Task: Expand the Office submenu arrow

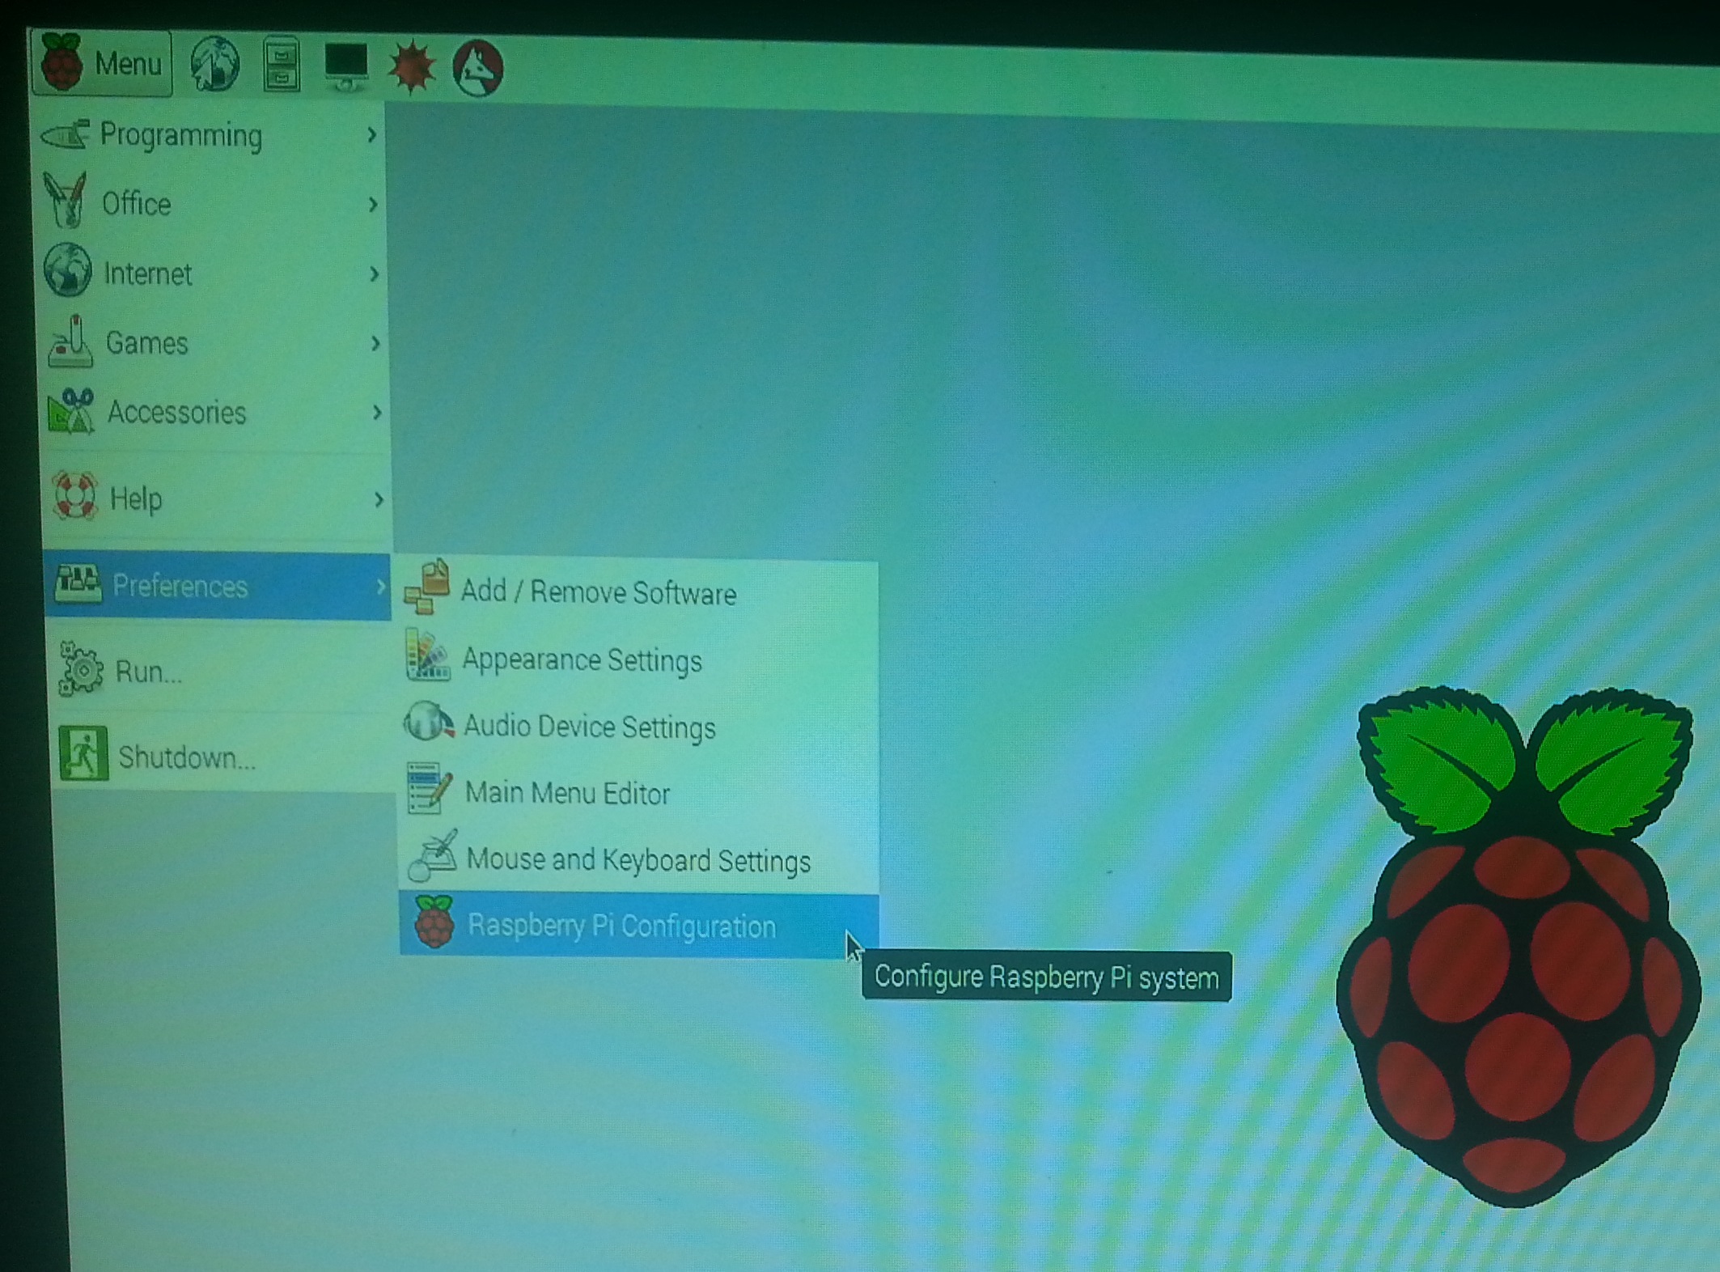Action: (373, 205)
